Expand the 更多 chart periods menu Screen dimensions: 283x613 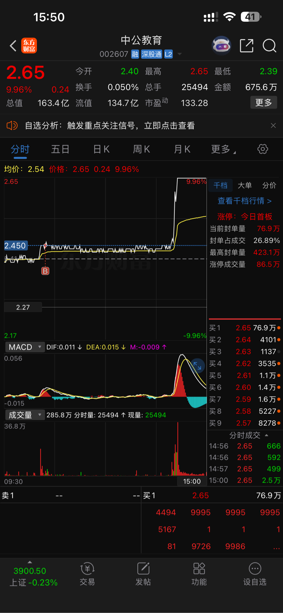click(x=223, y=149)
